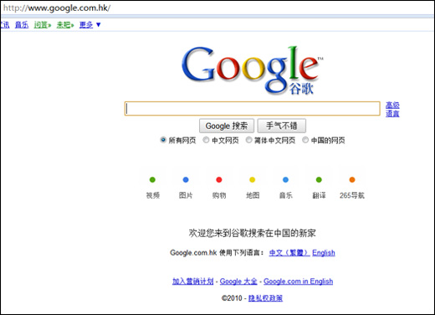The width and height of the screenshot is (435, 315).
Task: Open the blue 音乐 music icon
Action: pyautogui.click(x=285, y=180)
